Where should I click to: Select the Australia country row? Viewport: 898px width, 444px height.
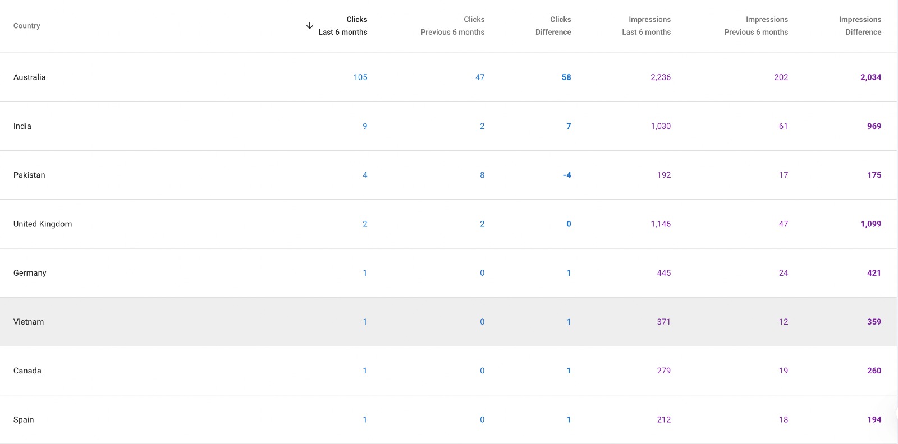(x=30, y=77)
